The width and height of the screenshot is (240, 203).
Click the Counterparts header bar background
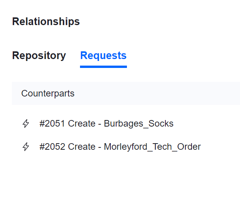(x=162, y=93)
